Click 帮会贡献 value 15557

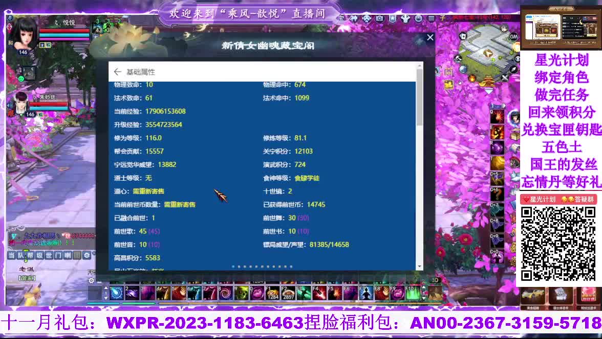click(x=155, y=151)
